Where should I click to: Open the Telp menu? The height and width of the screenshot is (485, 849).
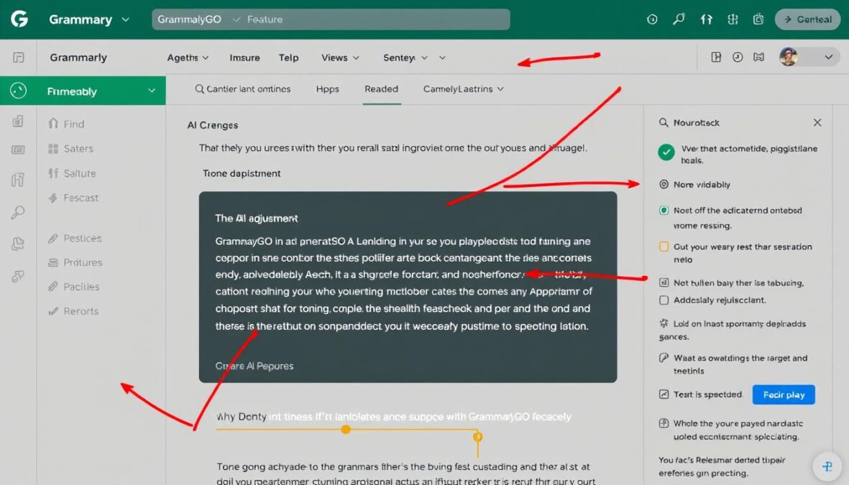288,57
